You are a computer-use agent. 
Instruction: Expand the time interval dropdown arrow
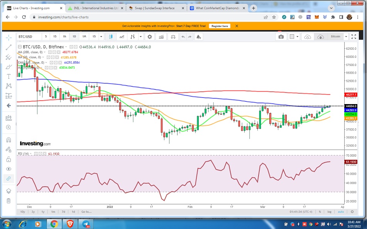point(101,37)
